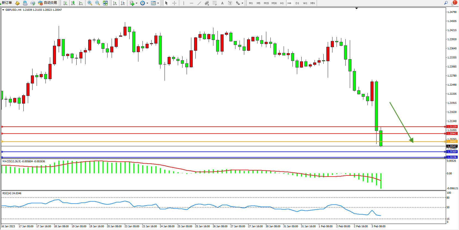Viewport: 459px width, 230px height.
Task: Select the text label A tool
Action: coord(222,3)
